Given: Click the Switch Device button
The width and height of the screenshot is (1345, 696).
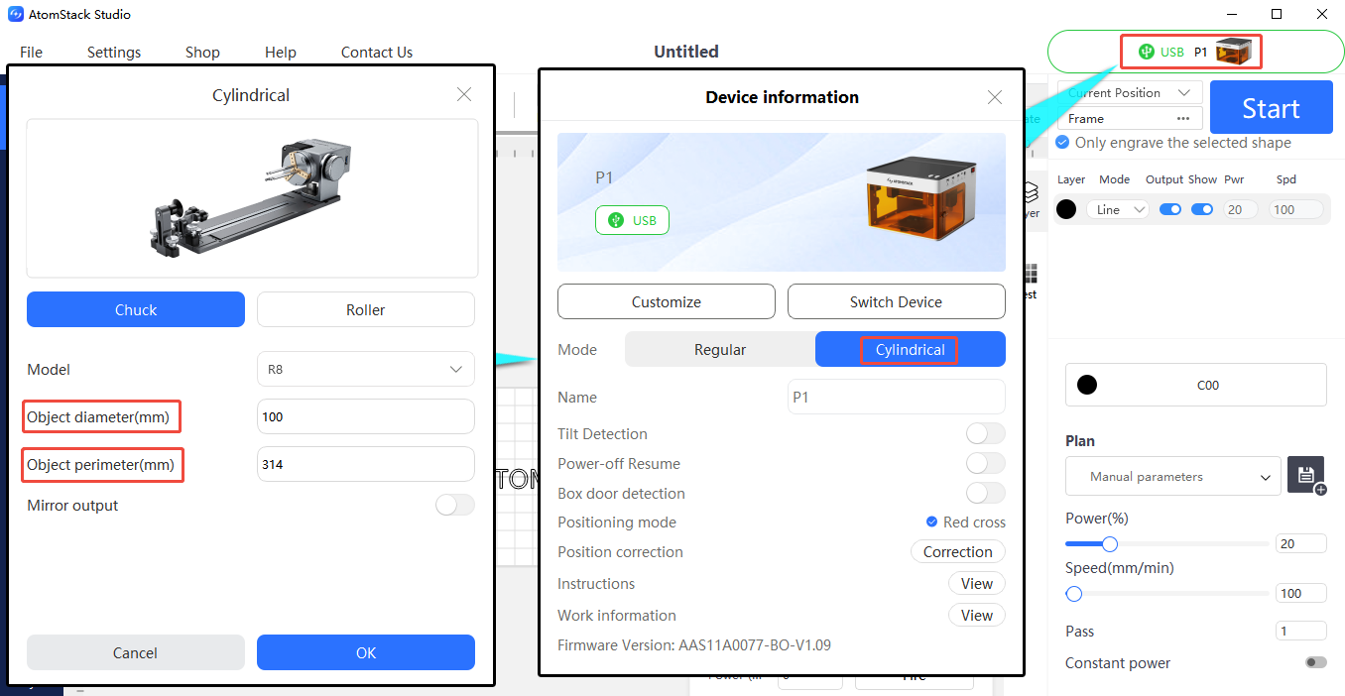Looking at the screenshot, I should [x=897, y=301].
